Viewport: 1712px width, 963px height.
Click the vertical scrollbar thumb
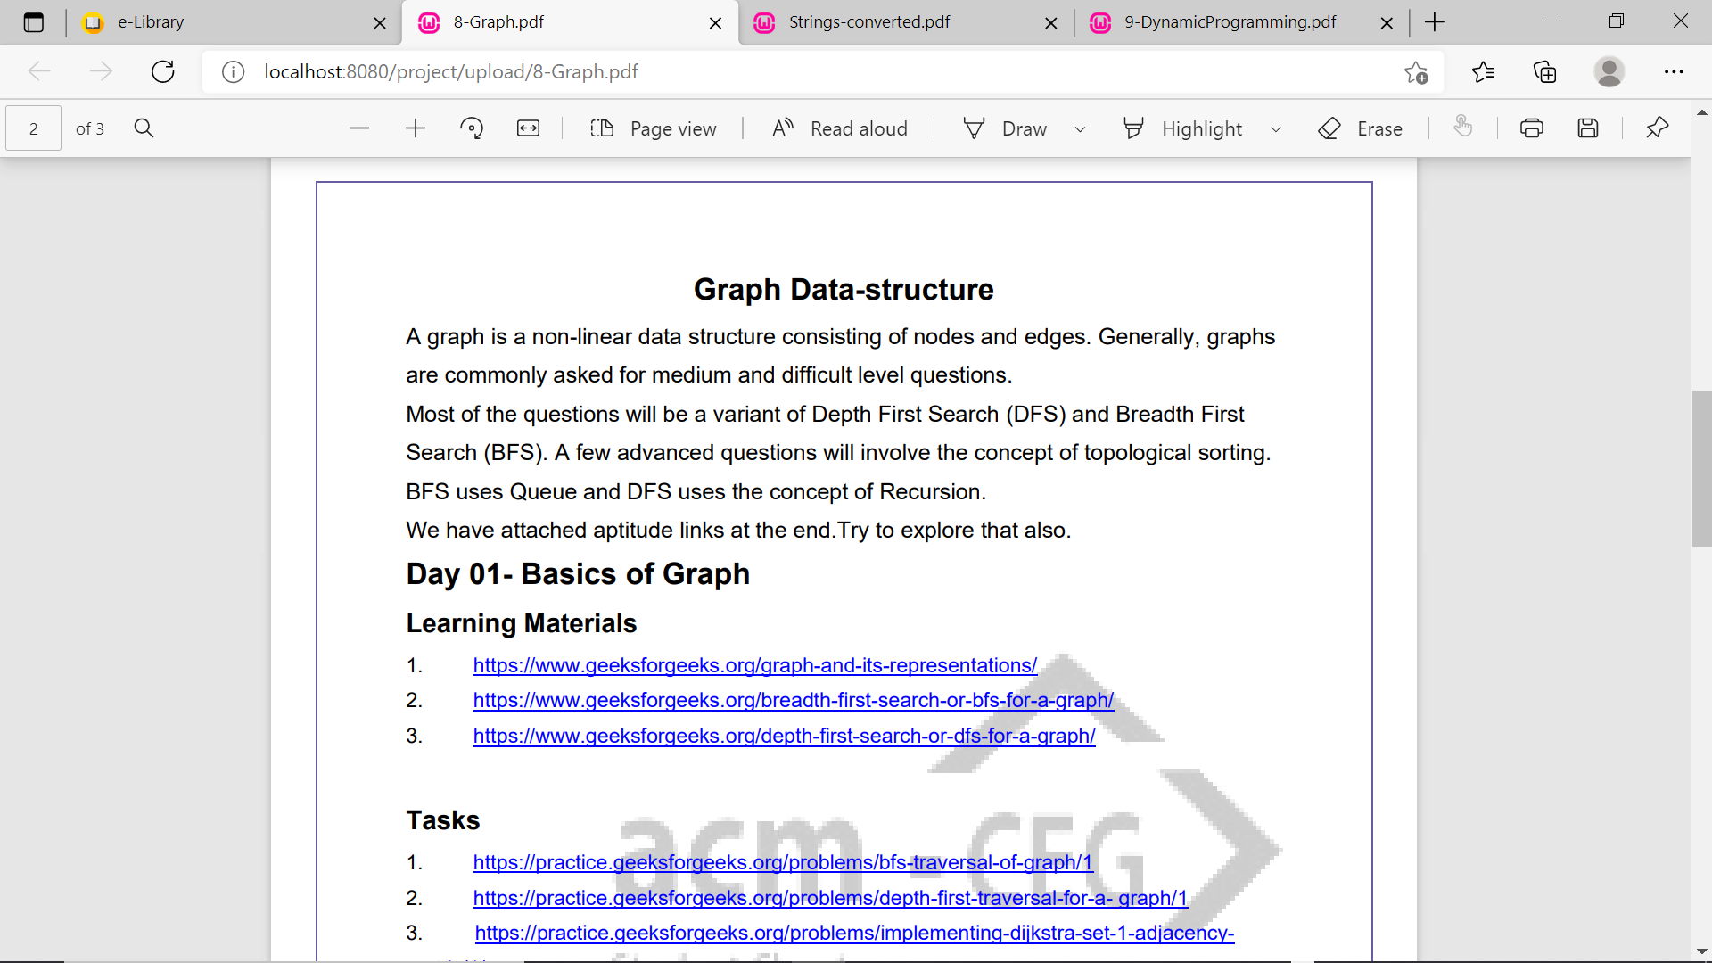click(x=1700, y=468)
